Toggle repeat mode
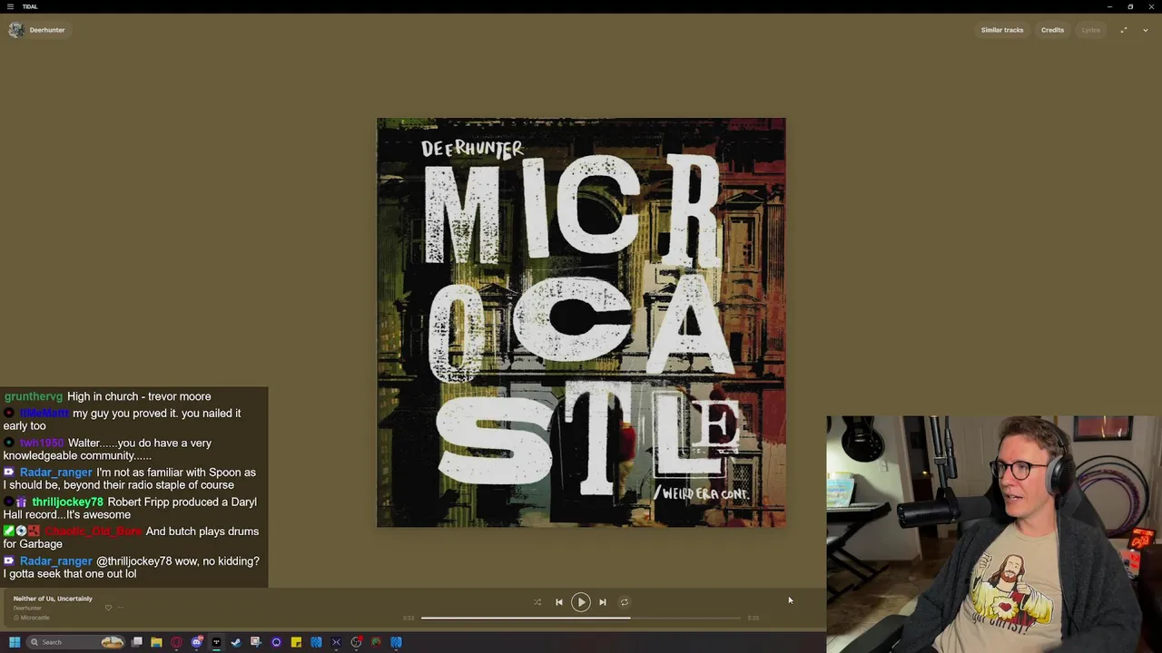 pyautogui.click(x=625, y=602)
